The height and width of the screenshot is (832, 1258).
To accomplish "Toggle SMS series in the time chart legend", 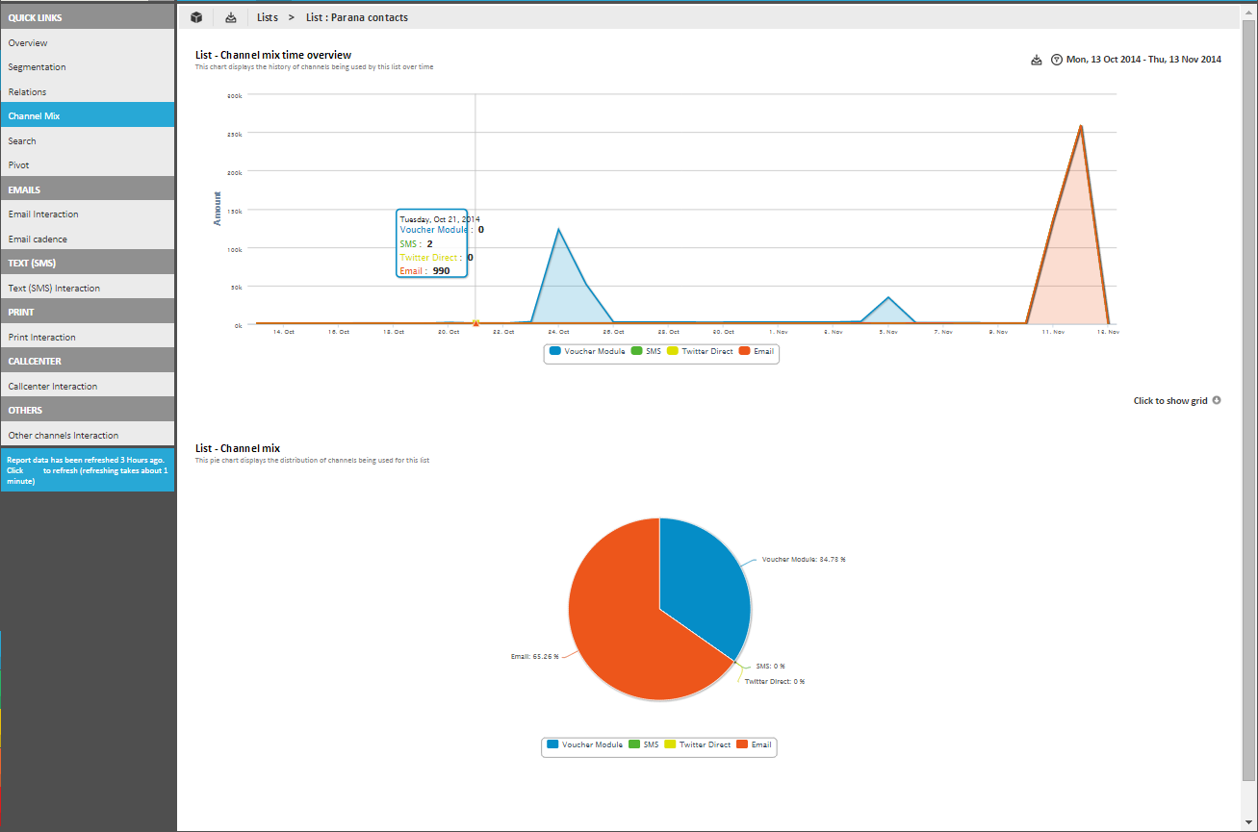I will pyautogui.click(x=646, y=352).
